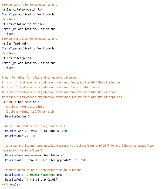Select the "<files citation-batch.txt>" line
The image size is (162, 189).
click(x=23, y=9)
